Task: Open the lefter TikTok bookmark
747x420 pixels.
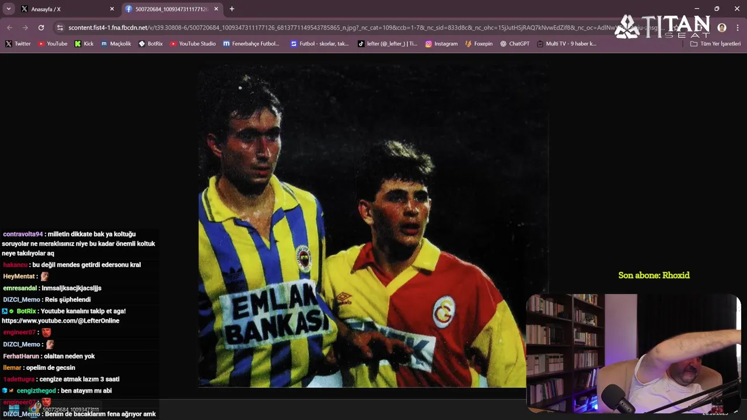Action: pos(388,44)
